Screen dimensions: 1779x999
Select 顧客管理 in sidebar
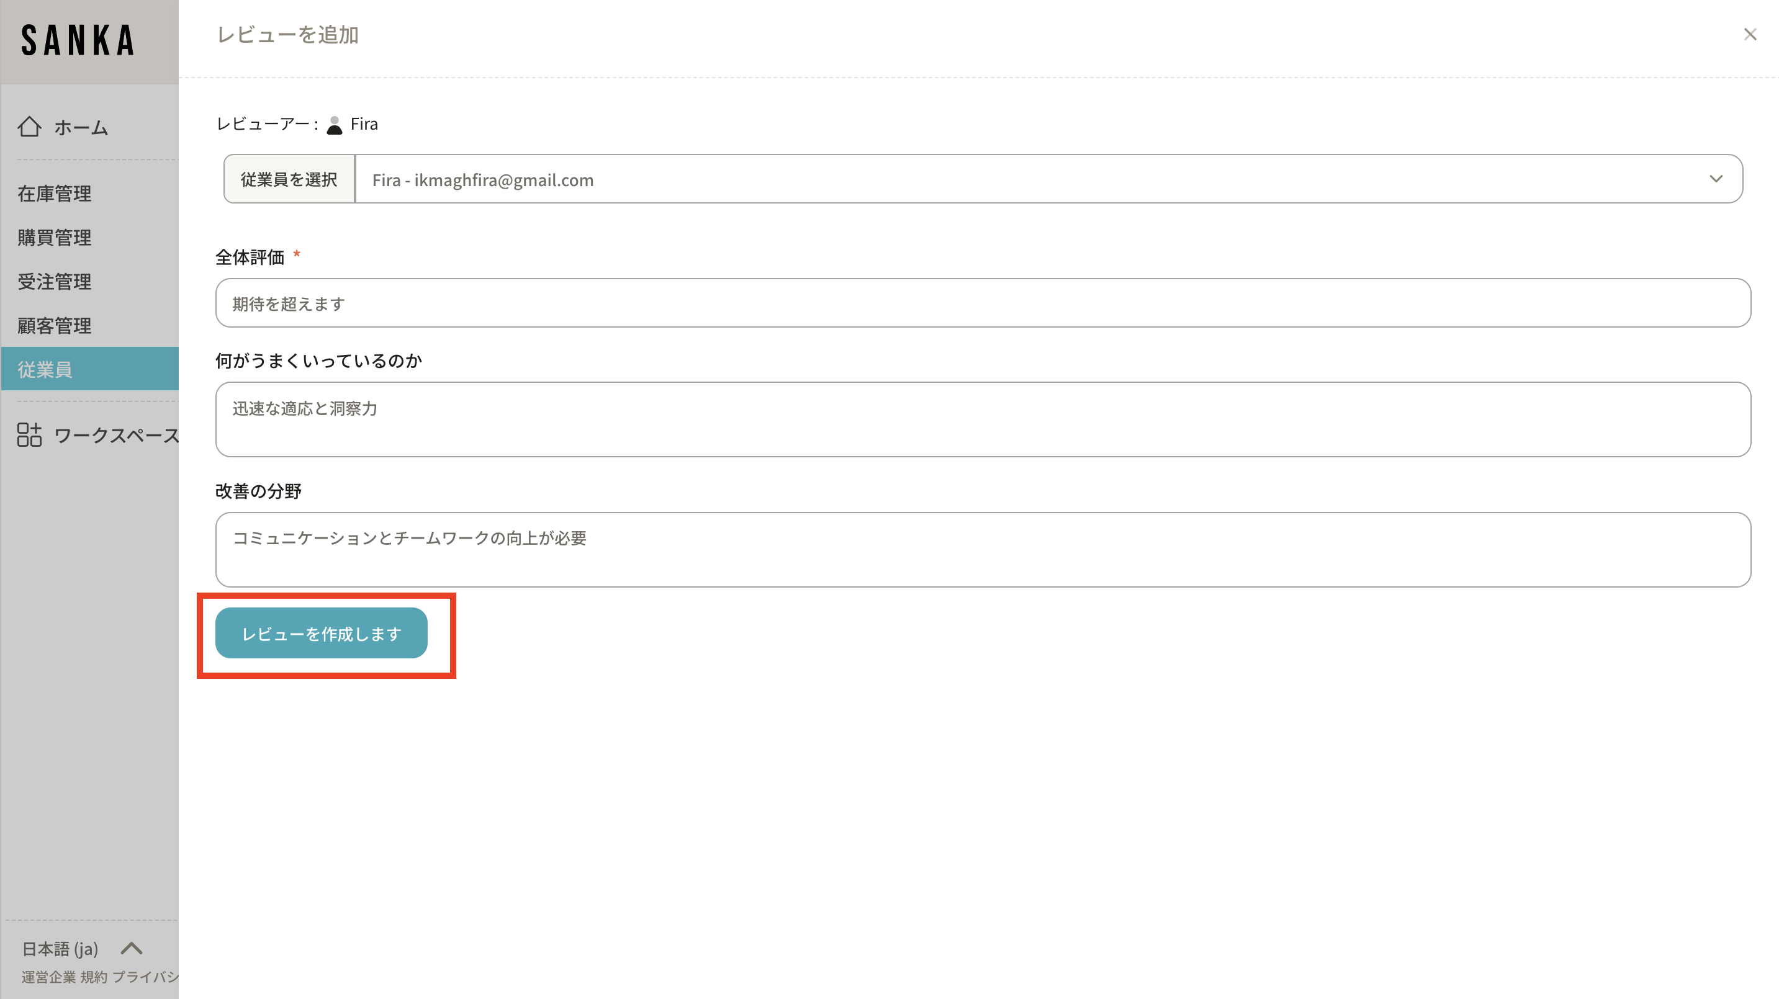coord(55,326)
